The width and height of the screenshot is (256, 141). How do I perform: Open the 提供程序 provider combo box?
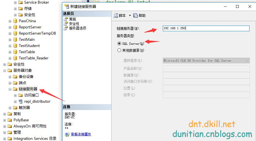click(206, 61)
